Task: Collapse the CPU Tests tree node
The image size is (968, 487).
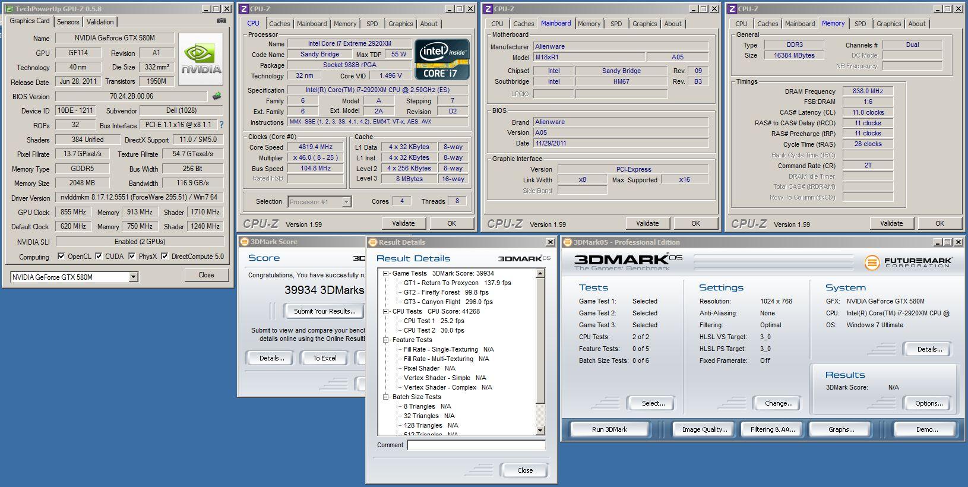Action: [x=385, y=311]
